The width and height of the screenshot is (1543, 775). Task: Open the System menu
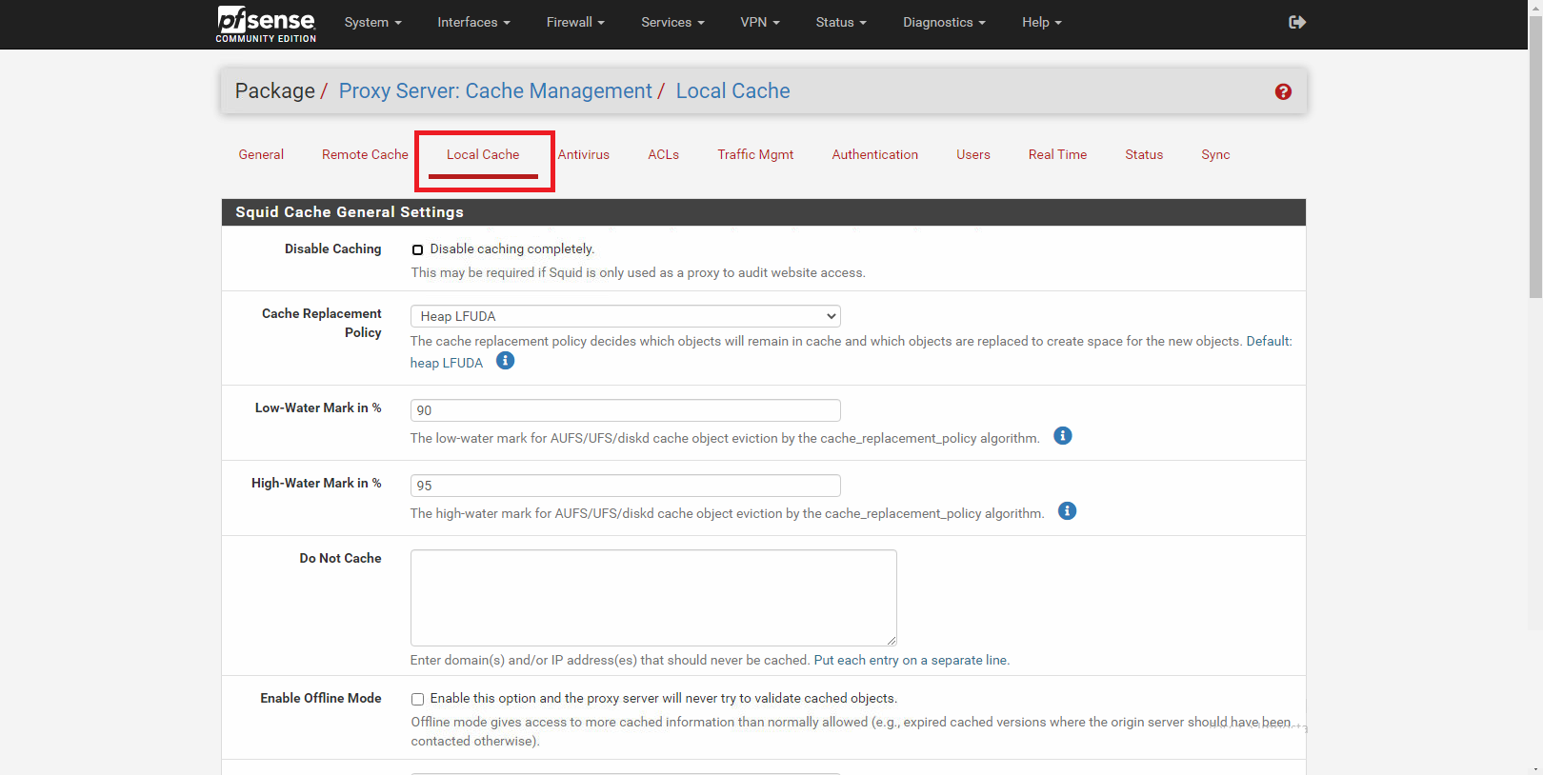(372, 22)
